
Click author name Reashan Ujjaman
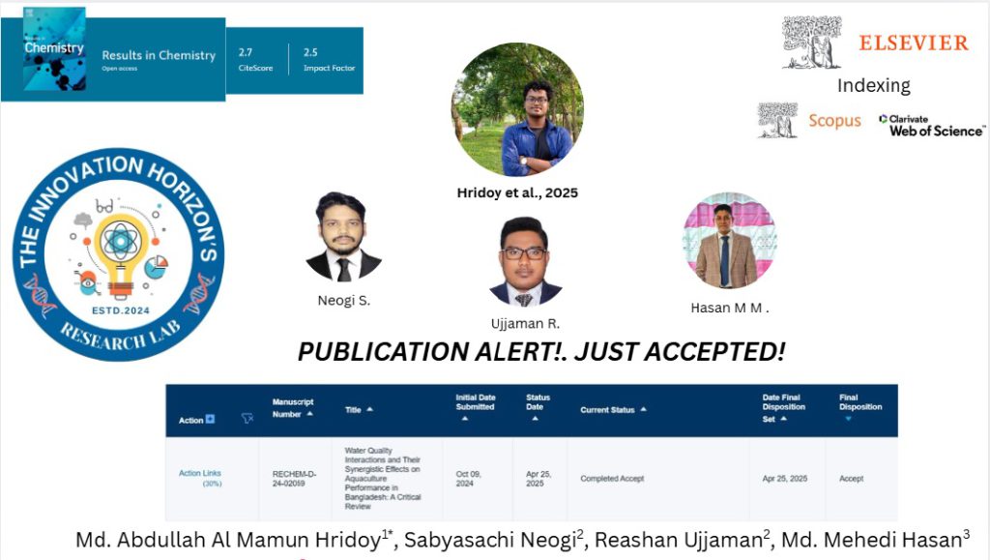click(x=679, y=541)
